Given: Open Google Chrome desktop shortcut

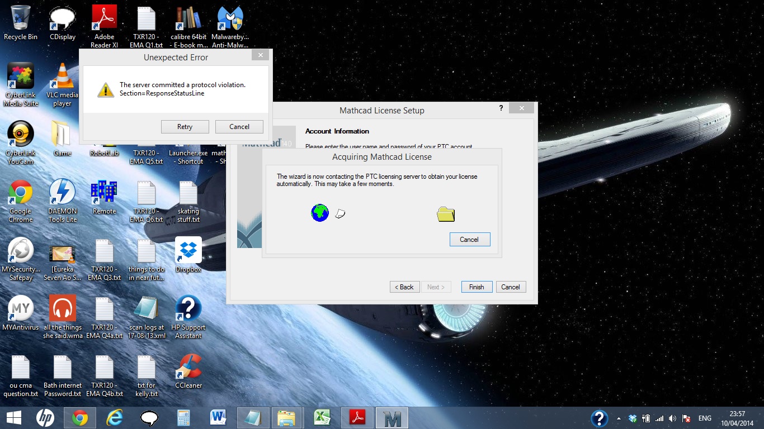Looking at the screenshot, I should [21, 201].
